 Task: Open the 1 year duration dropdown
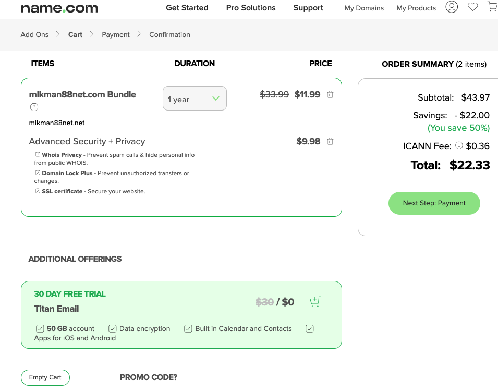(195, 99)
